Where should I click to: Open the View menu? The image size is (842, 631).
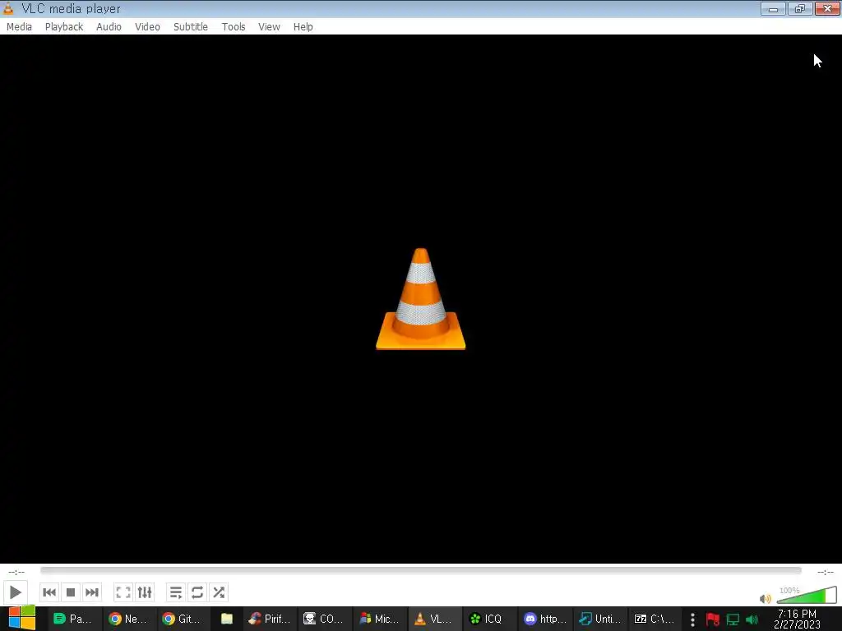pos(269,27)
